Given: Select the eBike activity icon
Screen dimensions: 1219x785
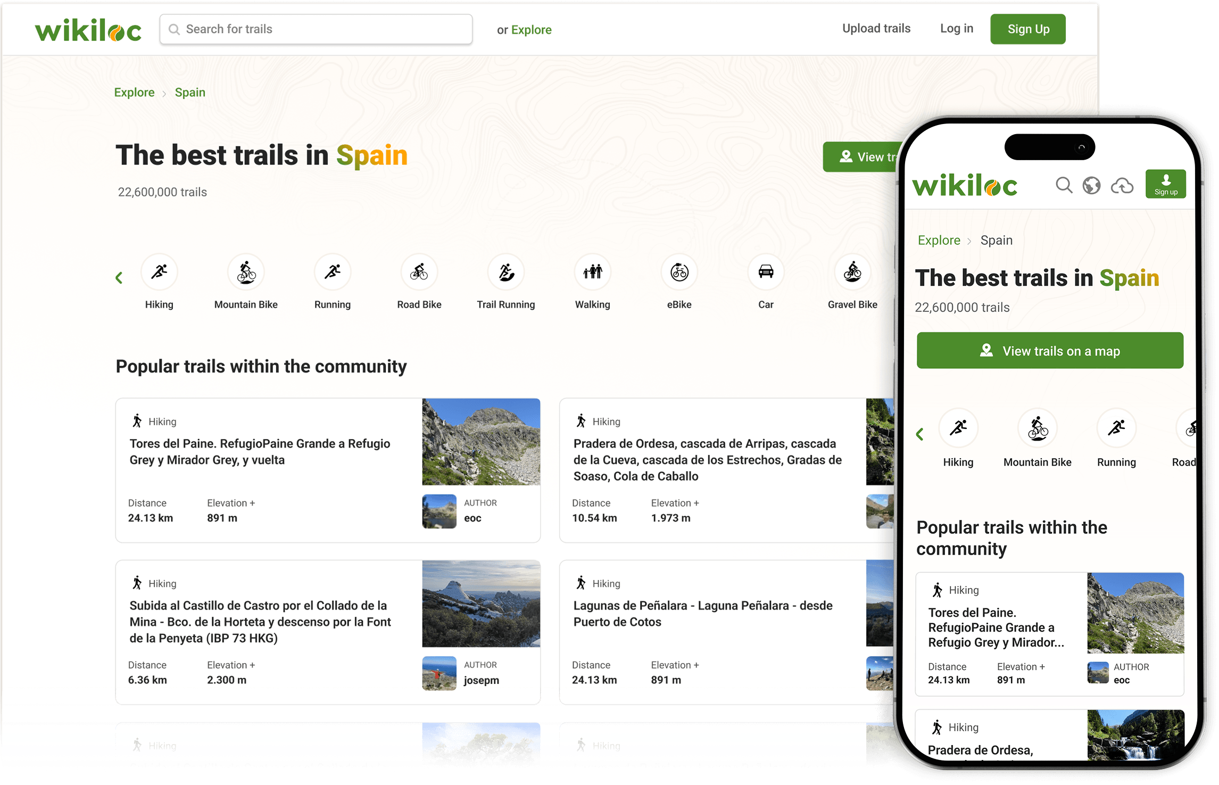Looking at the screenshot, I should point(679,272).
